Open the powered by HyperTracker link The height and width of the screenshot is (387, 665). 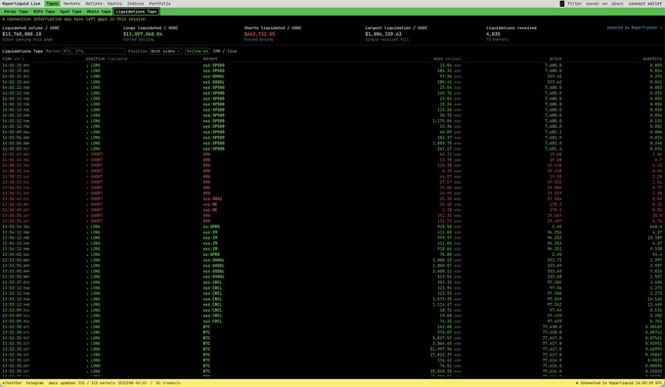(x=634, y=27)
